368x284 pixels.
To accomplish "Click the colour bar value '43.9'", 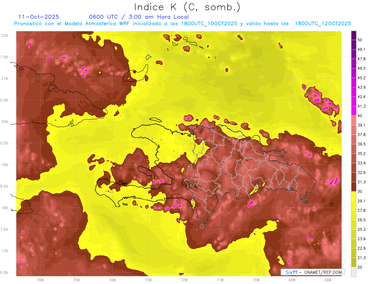I will [x=361, y=87].
